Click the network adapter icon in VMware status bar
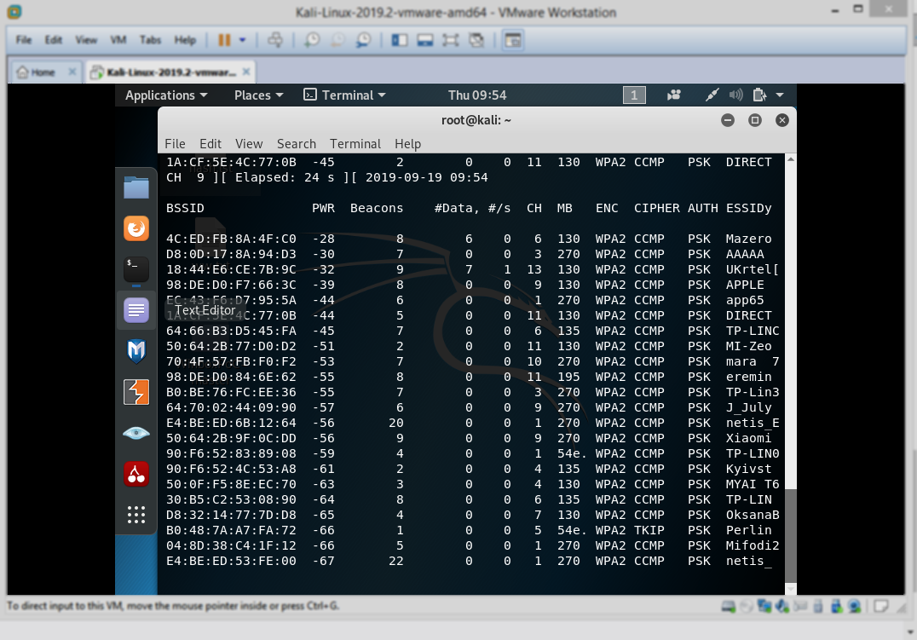 coord(764,606)
